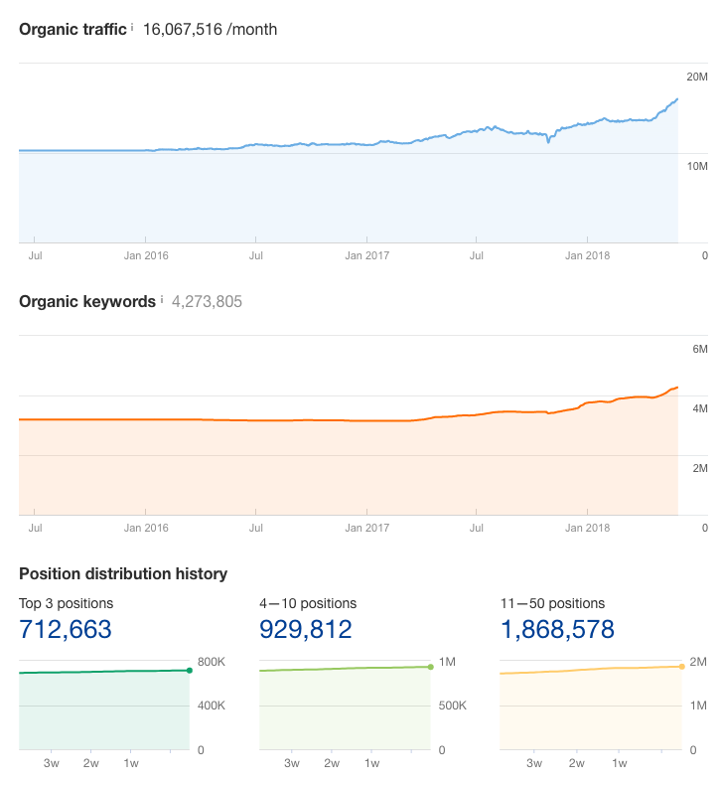Click the dark green dot on Top 3 chart
This screenshot has height=785, width=721.
tap(189, 671)
